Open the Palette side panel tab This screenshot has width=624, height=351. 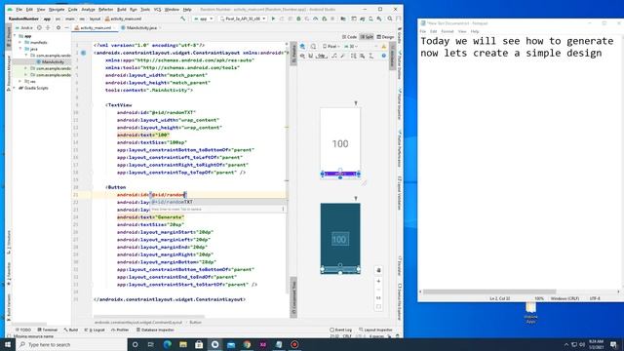(x=293, y=54)
